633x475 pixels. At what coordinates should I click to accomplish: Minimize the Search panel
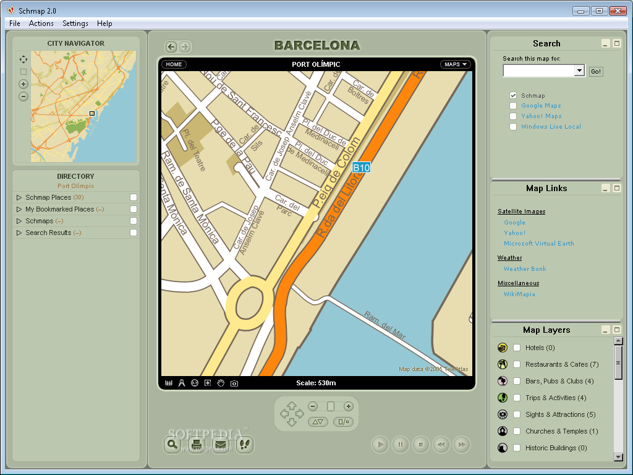[605, 44]
